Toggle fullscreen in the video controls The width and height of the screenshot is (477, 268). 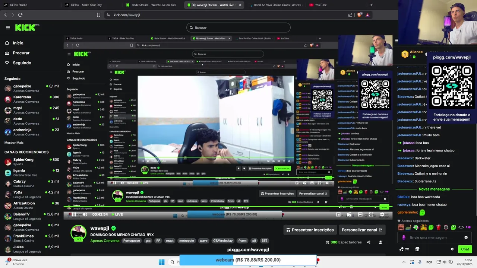click(371, 214)
